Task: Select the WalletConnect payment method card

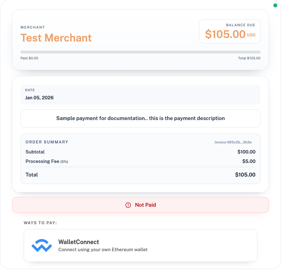Action: tap(141, 245)
